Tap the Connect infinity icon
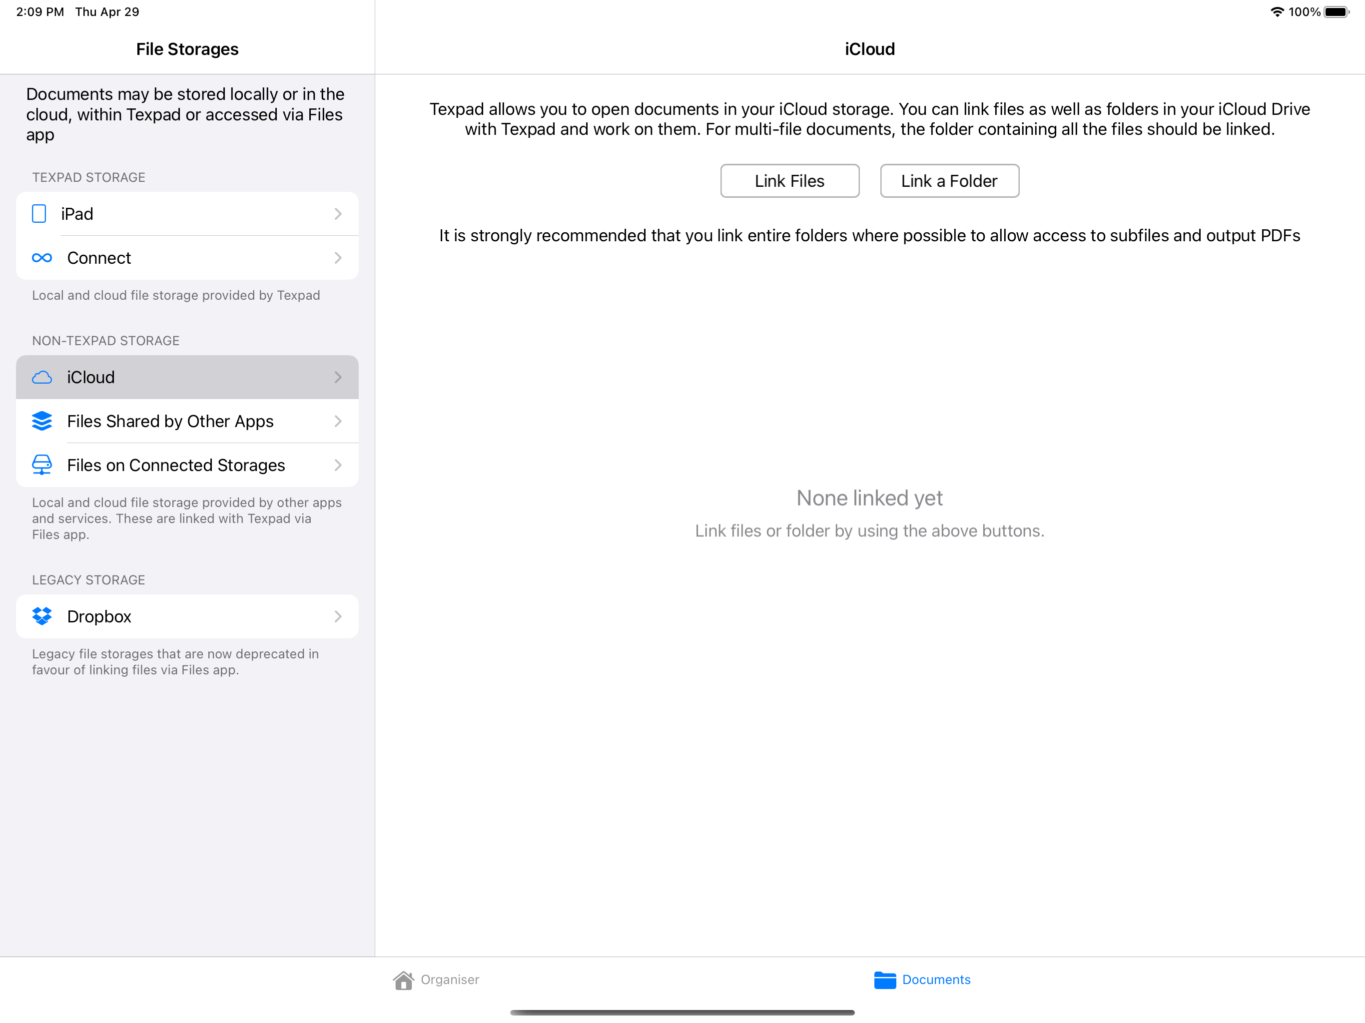The height and width of the screenshot is (1023, 1365). (x=42, y=258)
